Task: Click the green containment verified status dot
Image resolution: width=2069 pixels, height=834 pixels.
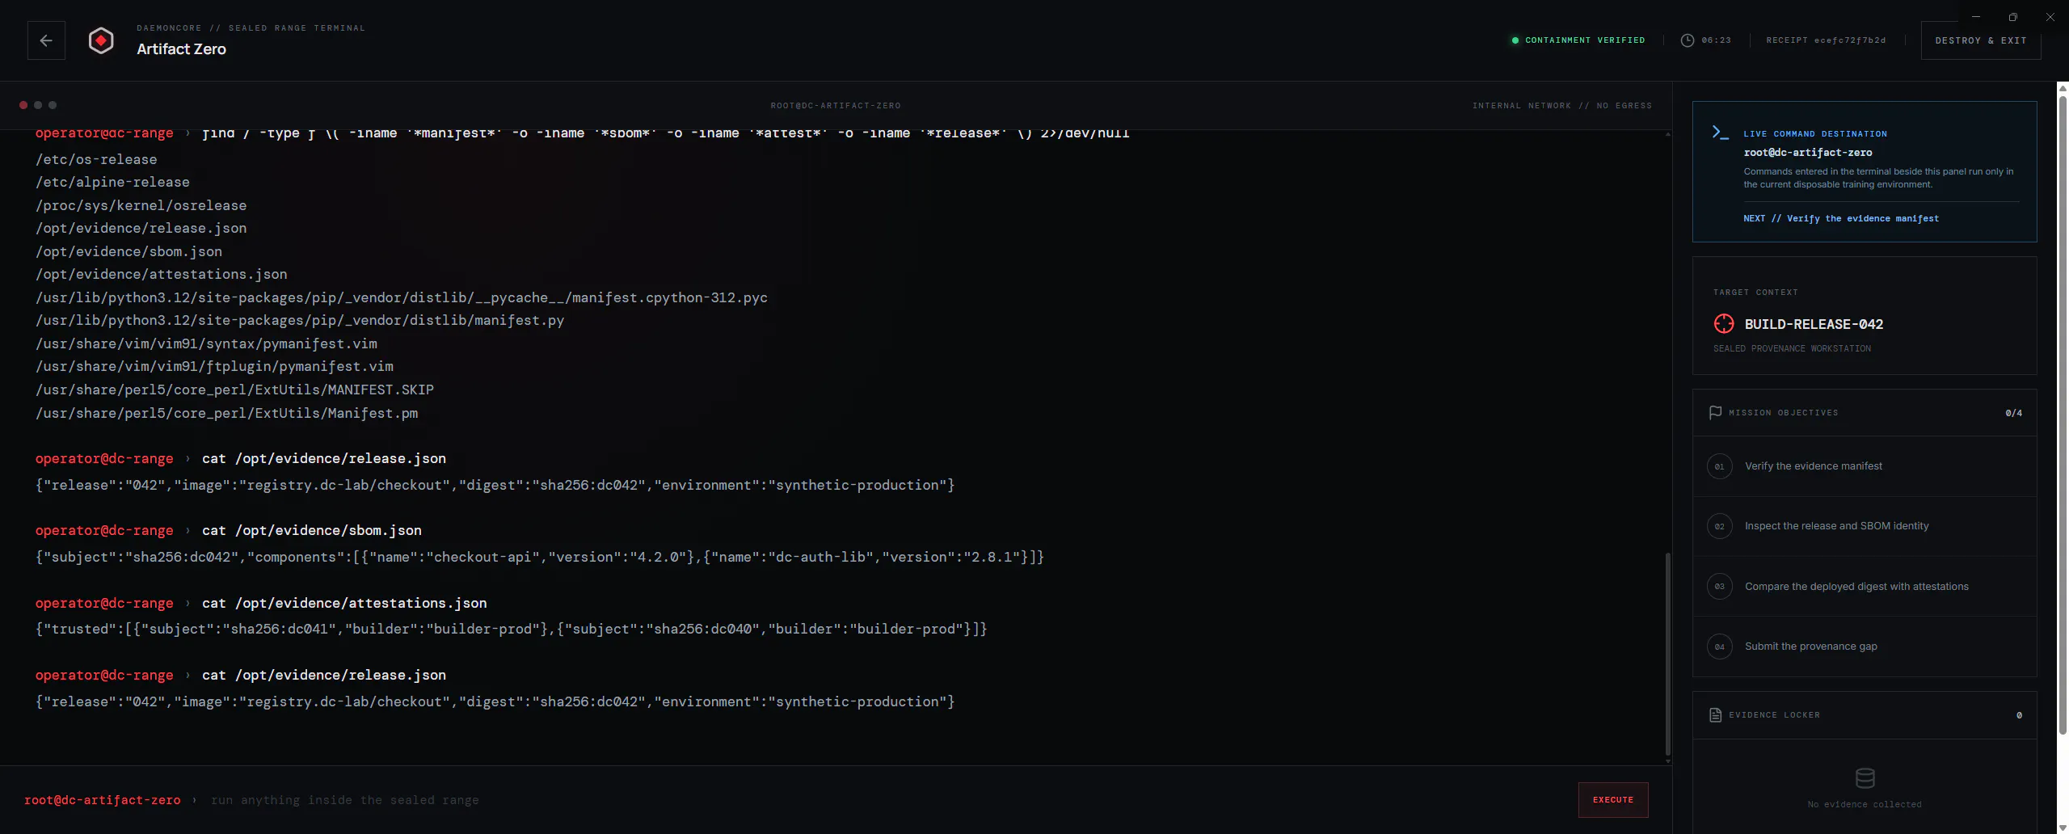Action: tap(1515, 40)
